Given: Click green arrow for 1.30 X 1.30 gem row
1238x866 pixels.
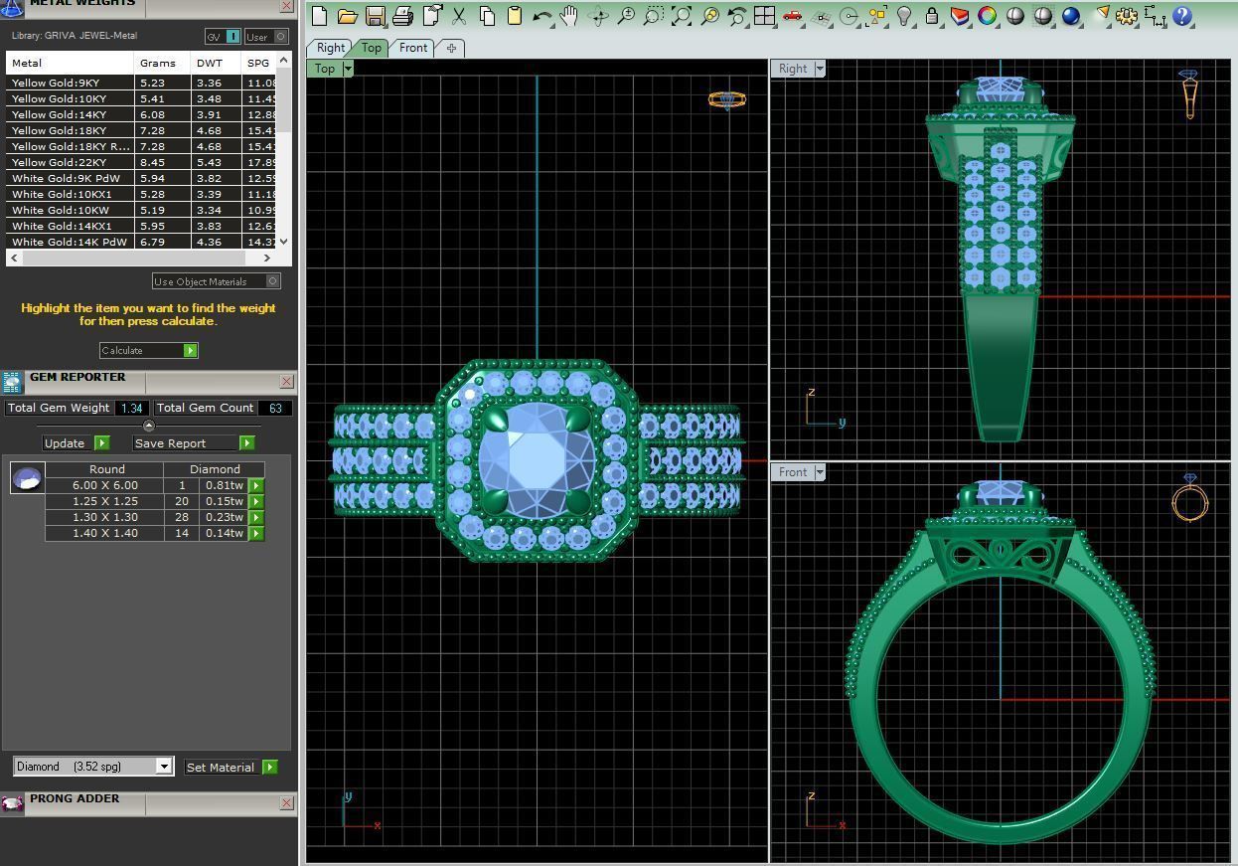Looking at the screenshot, I should tap(256, 517).
